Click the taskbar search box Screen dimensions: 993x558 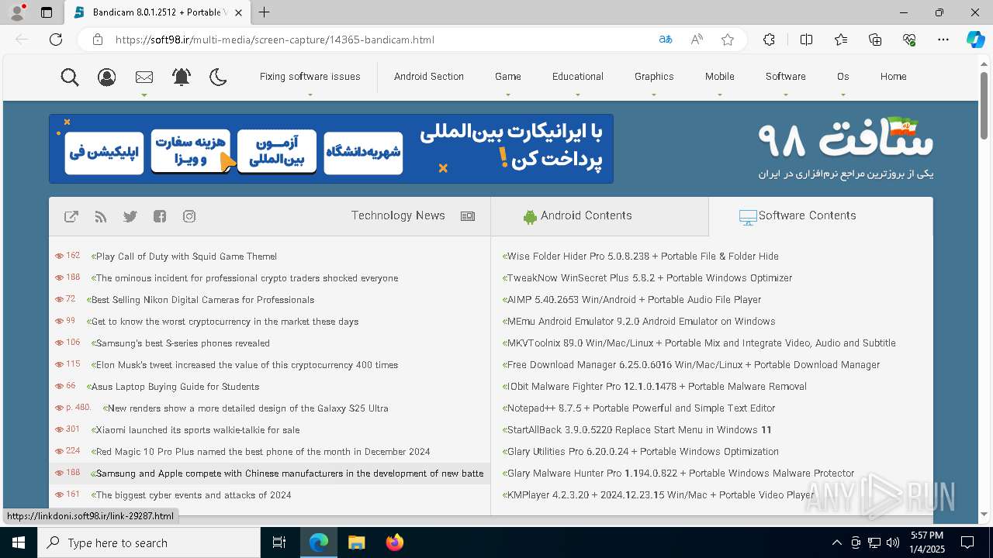tap(149, 542)
